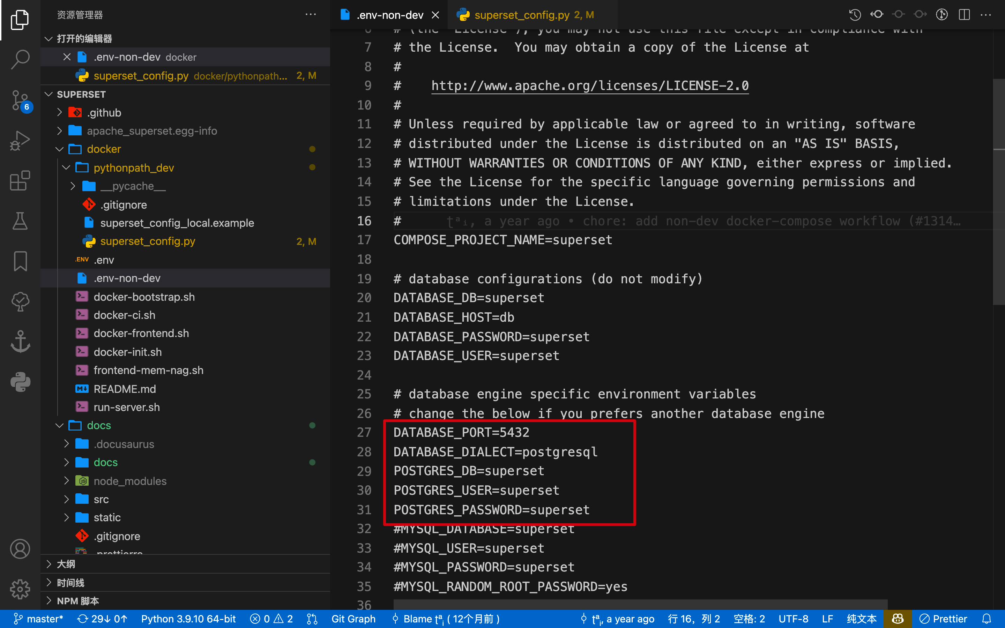Toggle Blame annotation in status bar
Screen dimensions: 1005x628
pos(446,619)
